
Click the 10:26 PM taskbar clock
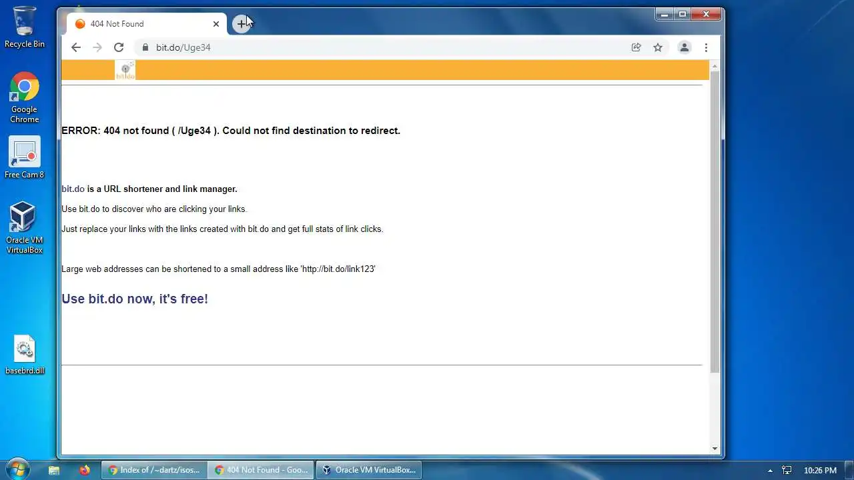click(820, 470)
